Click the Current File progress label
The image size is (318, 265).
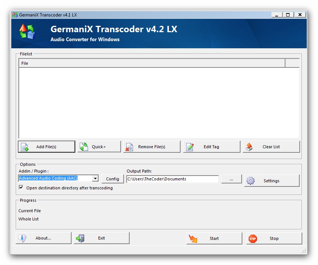30,211
